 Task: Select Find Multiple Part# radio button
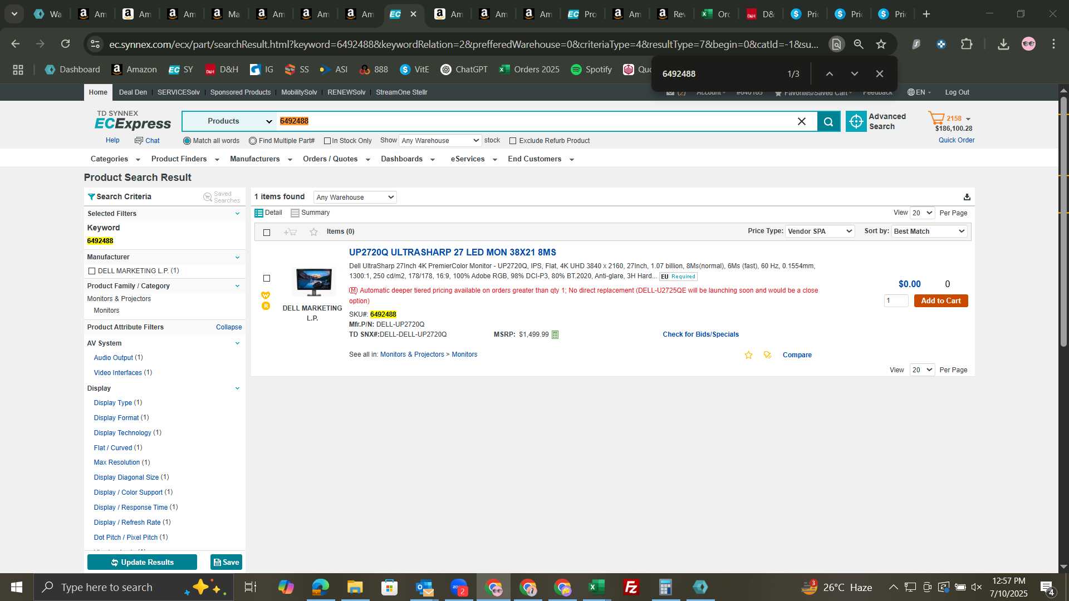[x=253, y=141]
